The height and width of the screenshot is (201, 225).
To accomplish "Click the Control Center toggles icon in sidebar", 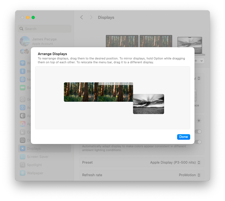I will click(23, 132).
